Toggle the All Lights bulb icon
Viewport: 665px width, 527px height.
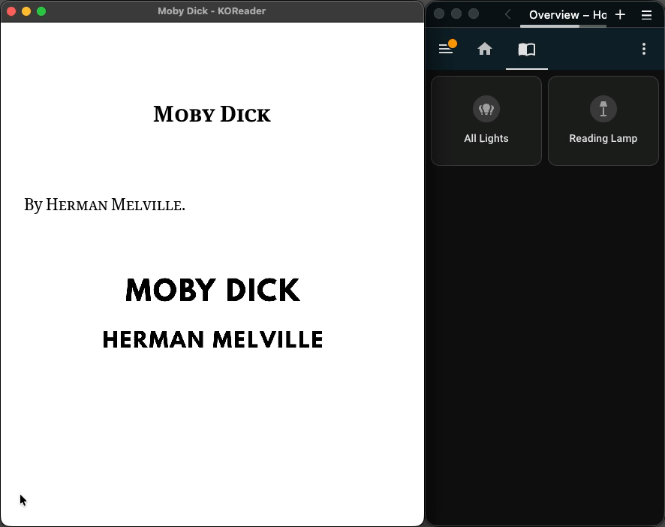tap(486, 109)
